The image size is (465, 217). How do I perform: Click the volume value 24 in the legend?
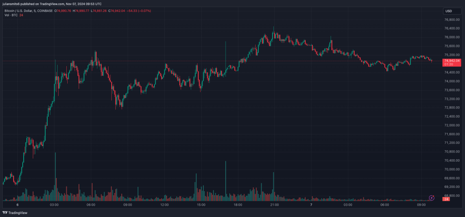21,15
